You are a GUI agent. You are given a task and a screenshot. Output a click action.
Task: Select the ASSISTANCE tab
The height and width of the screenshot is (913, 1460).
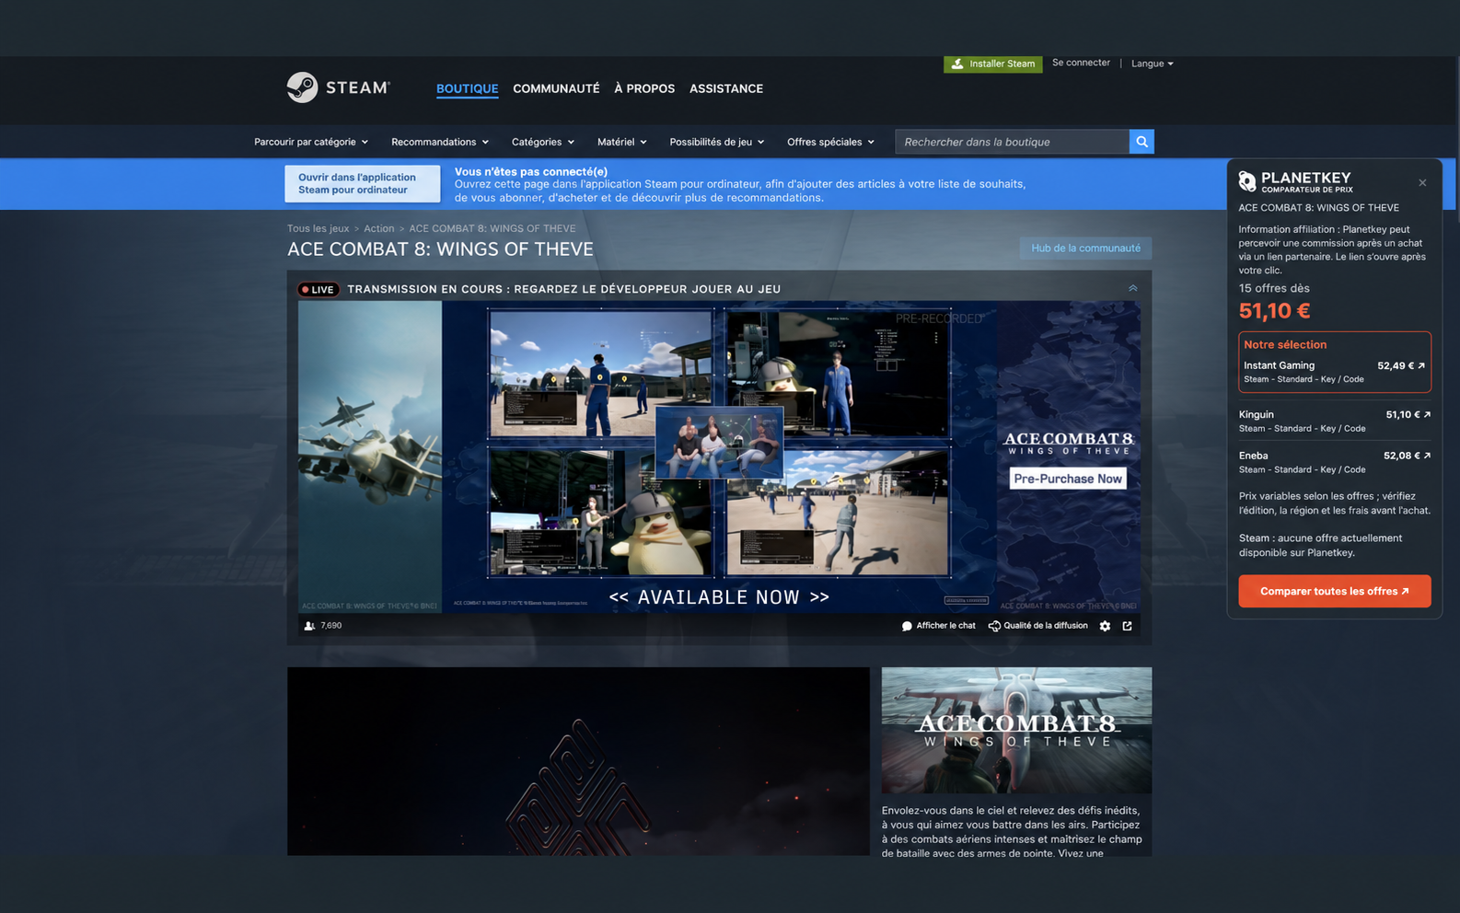pos(726,88)
